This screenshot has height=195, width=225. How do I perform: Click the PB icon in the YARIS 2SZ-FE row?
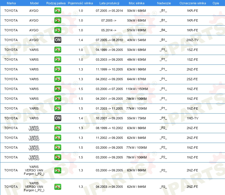point(58,79)
